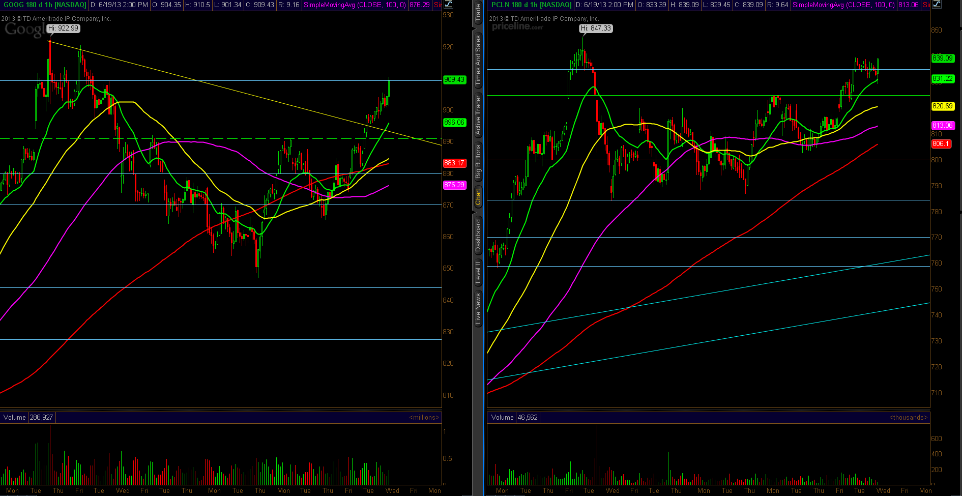Click PCLN header high value H: 839.09

pos(685,5)
